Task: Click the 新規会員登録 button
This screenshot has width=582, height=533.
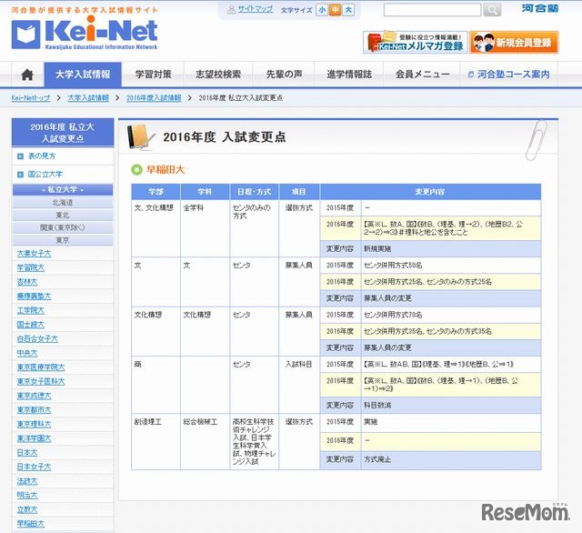Action: coord(514,42)
